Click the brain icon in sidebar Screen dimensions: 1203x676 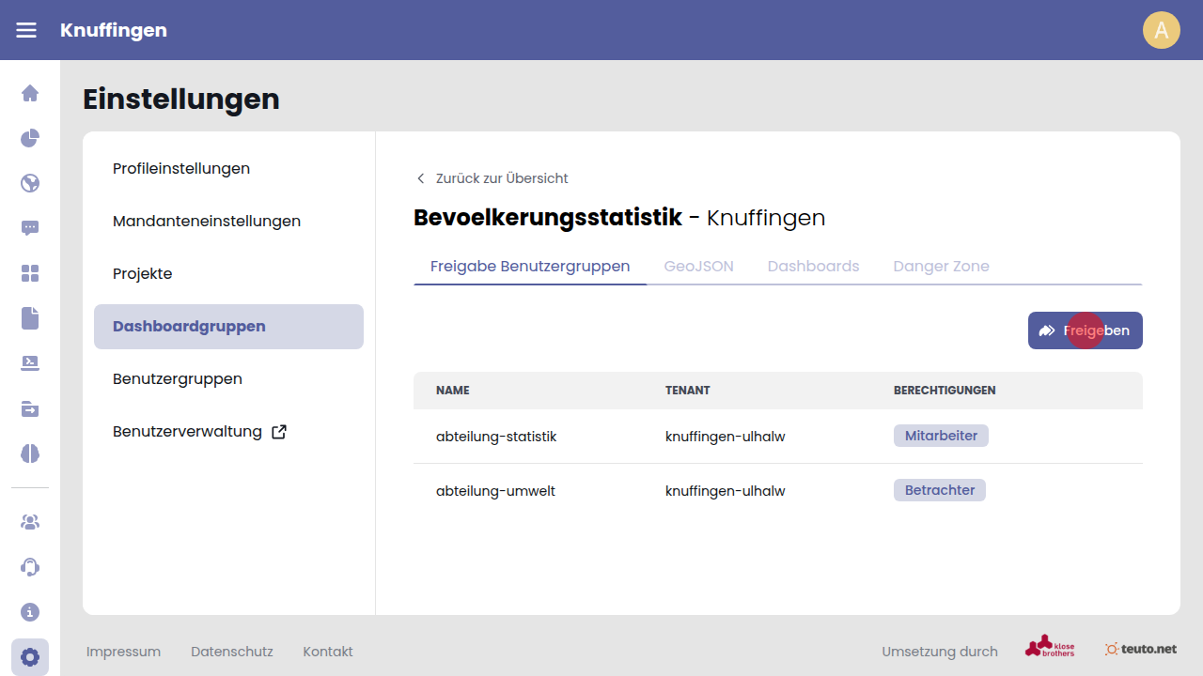click(30, 453)
